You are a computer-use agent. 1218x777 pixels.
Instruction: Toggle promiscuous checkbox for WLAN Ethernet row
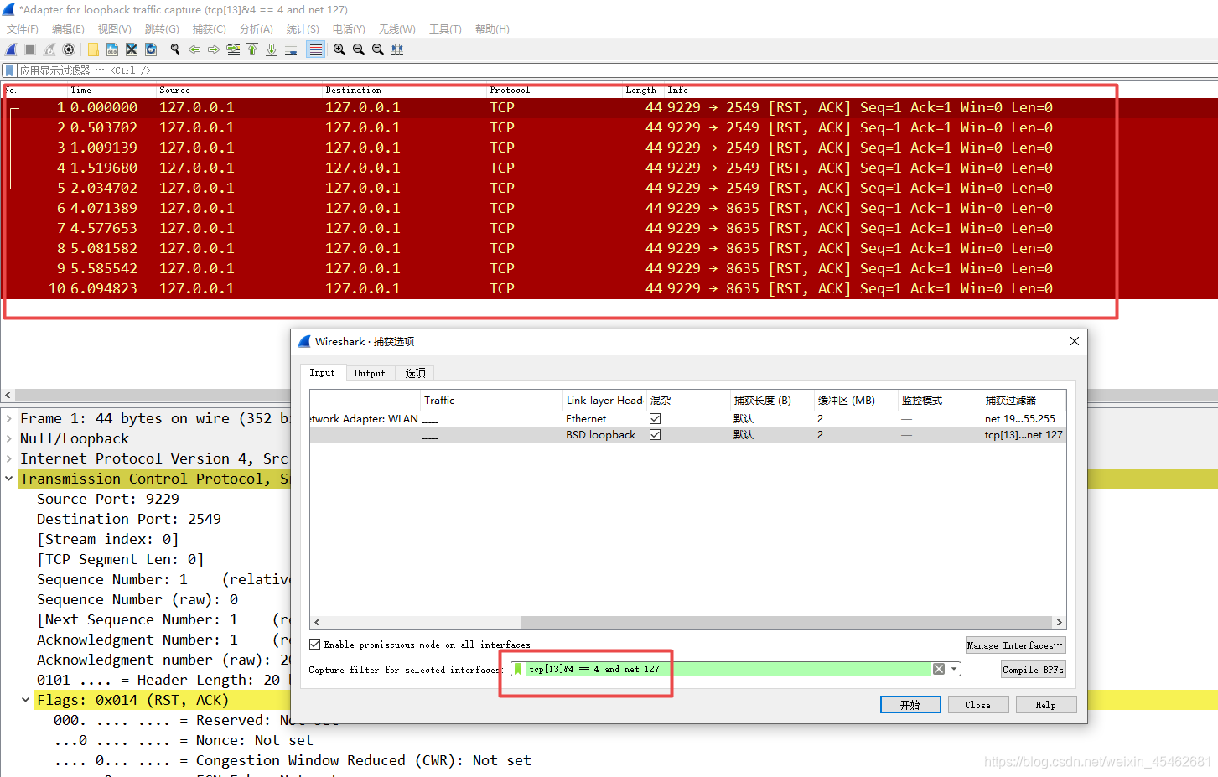(x=656, y=418)
